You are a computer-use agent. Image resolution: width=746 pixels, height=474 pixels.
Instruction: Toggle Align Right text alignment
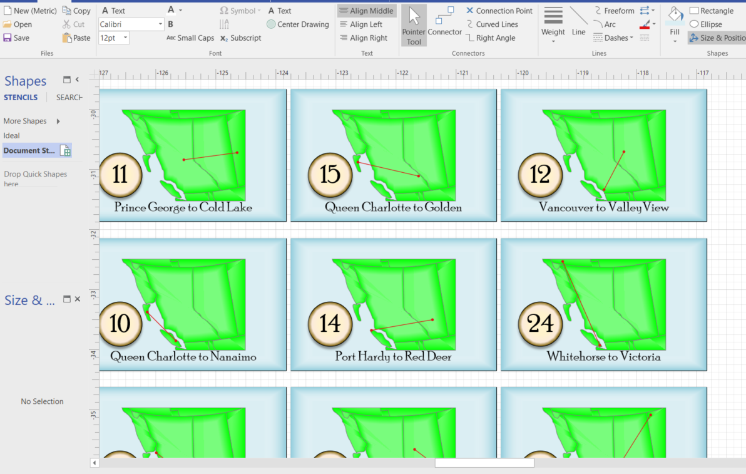(364, 38)
